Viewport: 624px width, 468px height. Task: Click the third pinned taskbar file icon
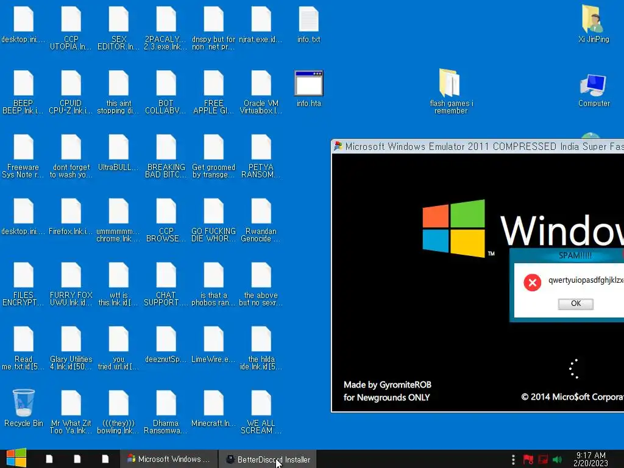pos(105,459)
